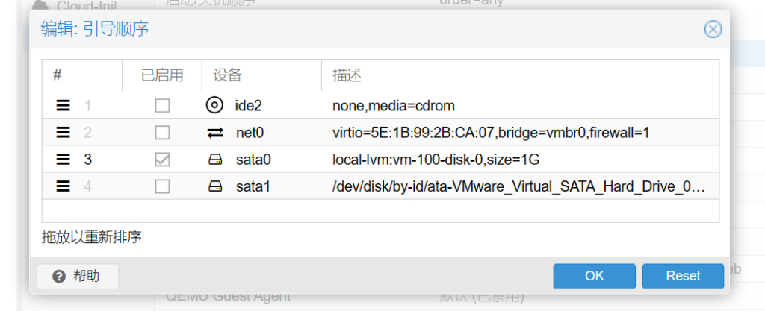This screenshot has width=765, height=311.
Task: Open 帮助 help button
Action: tap(77, 276)
